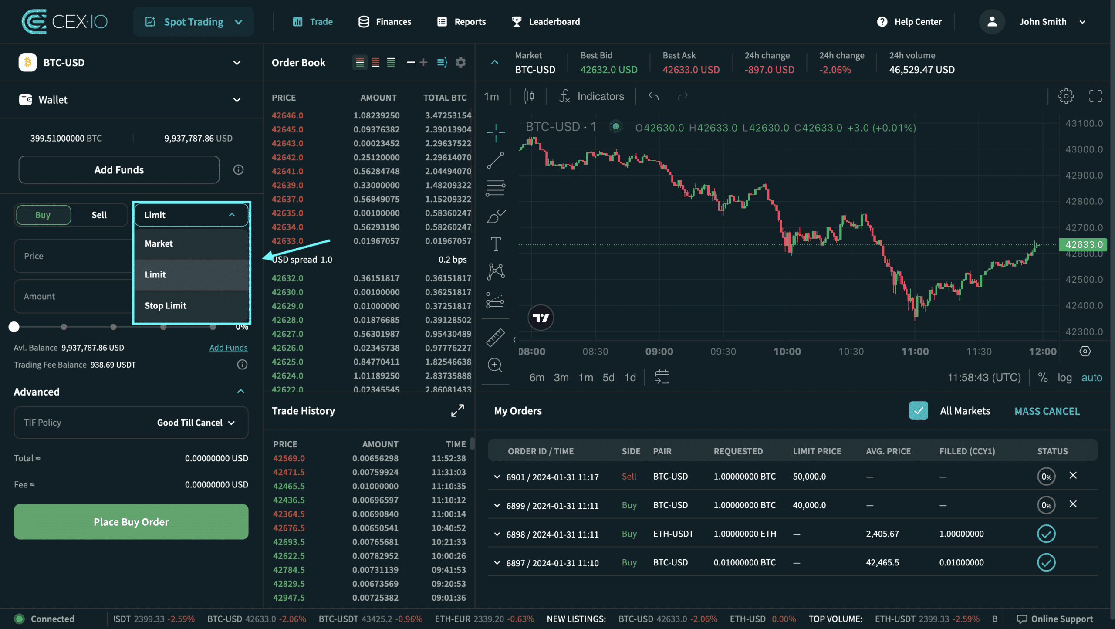Choose Limit option in dropdown list
This screenshot has width=1115, height=629.
coord(191,274)
